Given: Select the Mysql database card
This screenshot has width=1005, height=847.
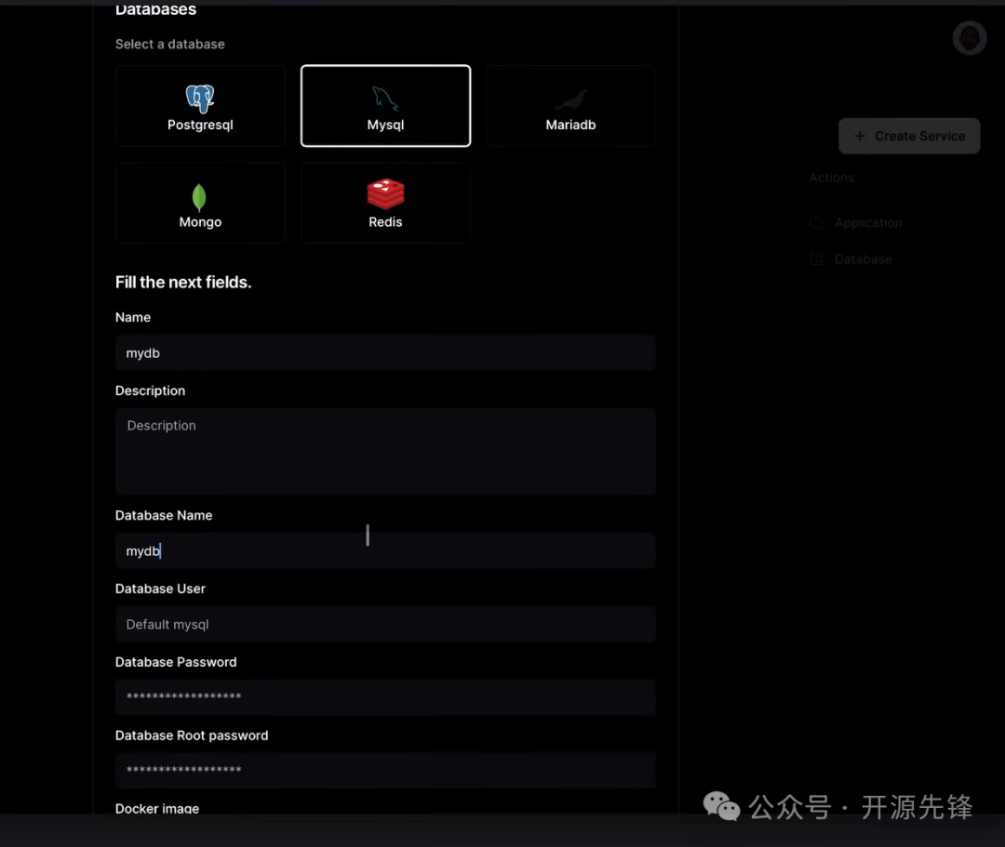Looking at the screenshot, I should click(x=385, y=106).
